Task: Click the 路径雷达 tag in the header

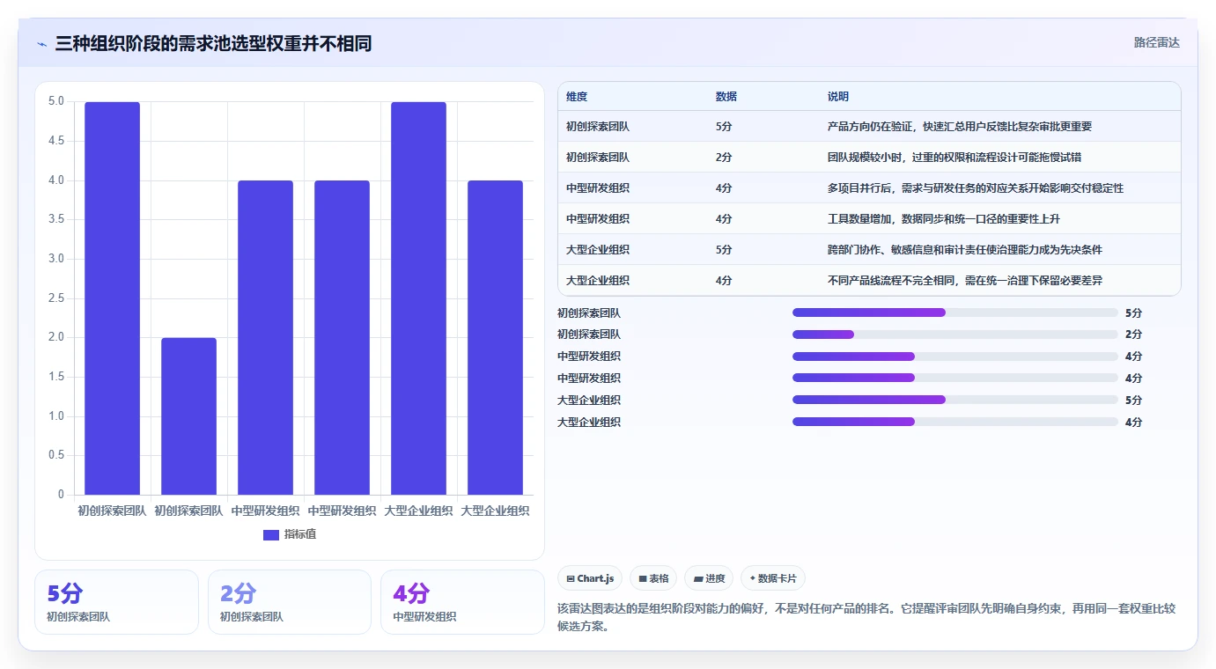Action: [x=1156, y=42]
